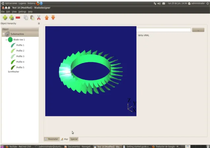This screenshot has height=148, width=210.
Task: Open the administrador user menu
Action: click(196, 3)
